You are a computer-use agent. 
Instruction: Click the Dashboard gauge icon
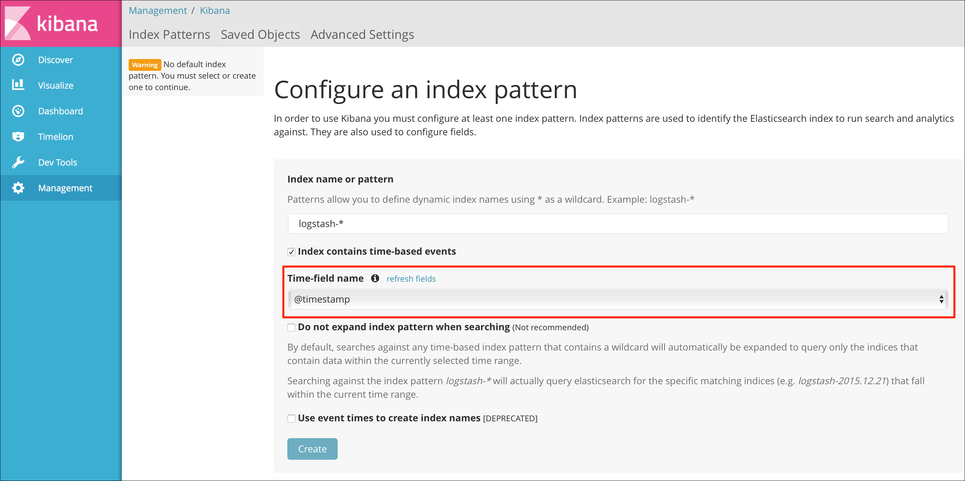(x=18, y=111)
